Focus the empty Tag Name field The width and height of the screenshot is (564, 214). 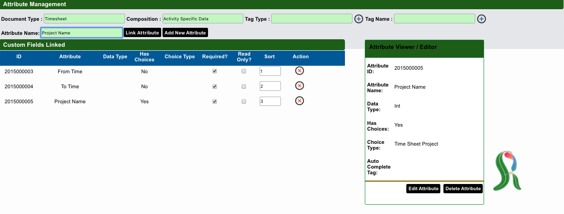(x=435, y=19)
